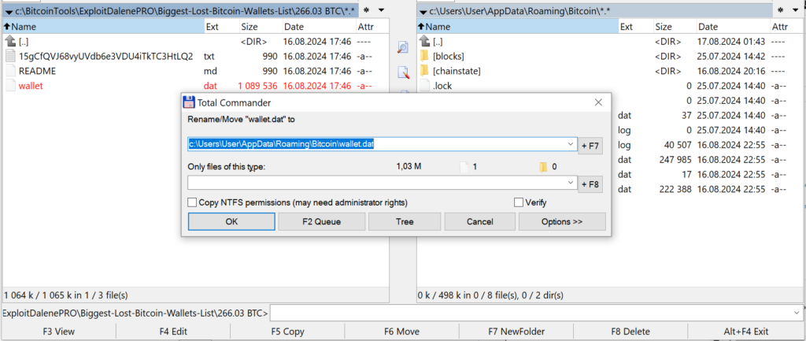Select the .lock file name in right panel
The image size is (806, 341).
click(x=442, y=86)
